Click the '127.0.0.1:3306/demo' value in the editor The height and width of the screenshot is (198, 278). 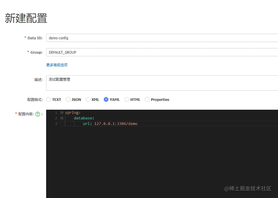point(116,123)
